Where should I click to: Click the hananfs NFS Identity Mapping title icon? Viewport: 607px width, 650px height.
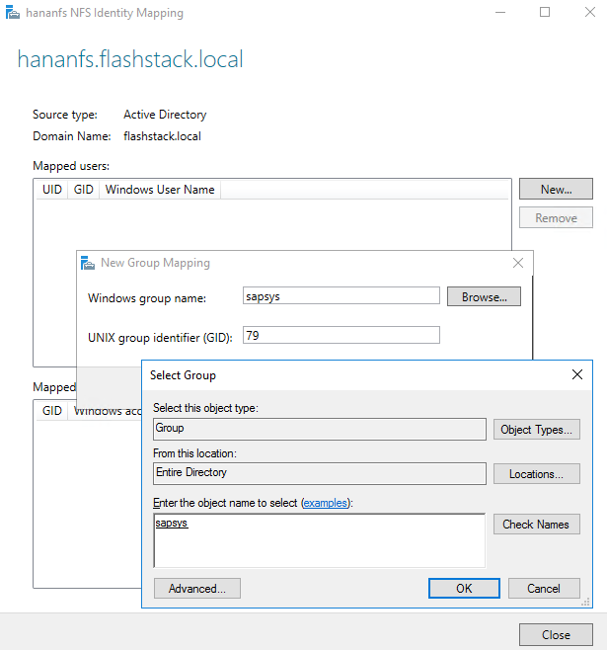click(12, 13)
